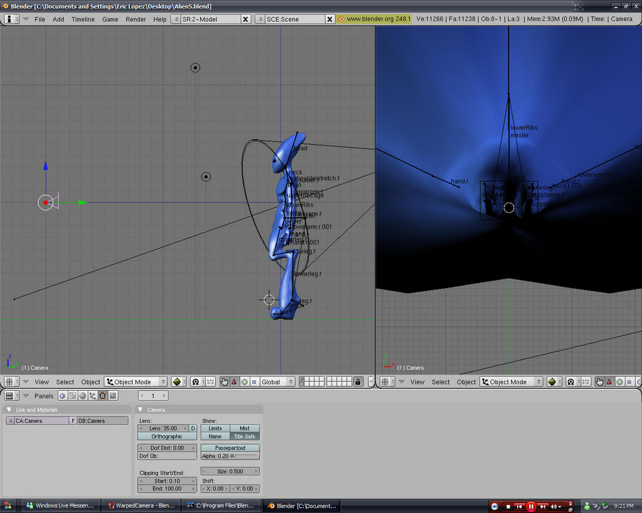The width and height of the screenshot is (642, 513).
Task: Toggle Title Safe display button
Action: coord(245,437)
